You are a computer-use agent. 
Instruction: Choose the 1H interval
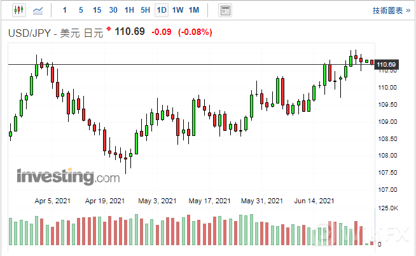pyautogui.click(x=129, y=10)
